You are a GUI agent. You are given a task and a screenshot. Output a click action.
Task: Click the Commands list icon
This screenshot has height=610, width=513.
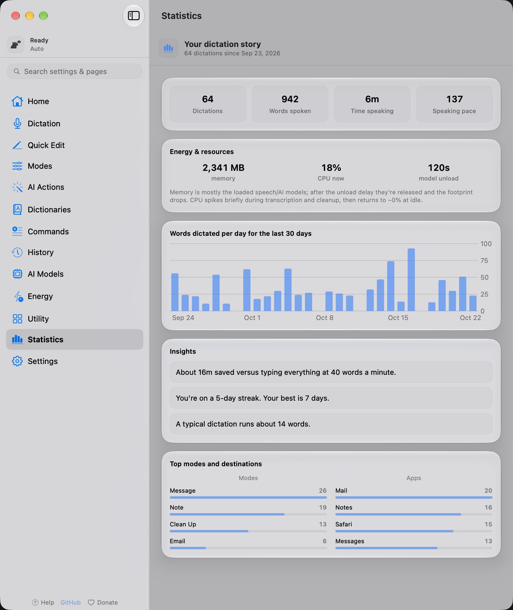tap(17, 231)
